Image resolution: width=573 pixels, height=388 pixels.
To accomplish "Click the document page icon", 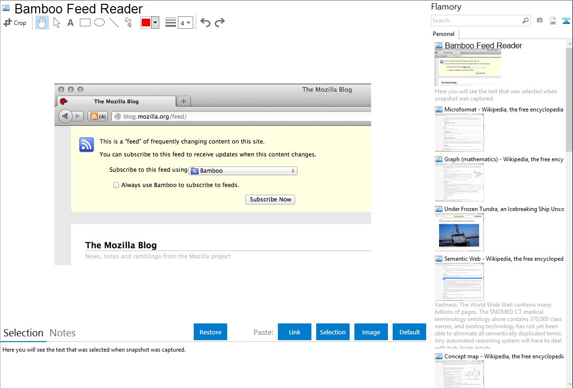I will click(553, 21).
